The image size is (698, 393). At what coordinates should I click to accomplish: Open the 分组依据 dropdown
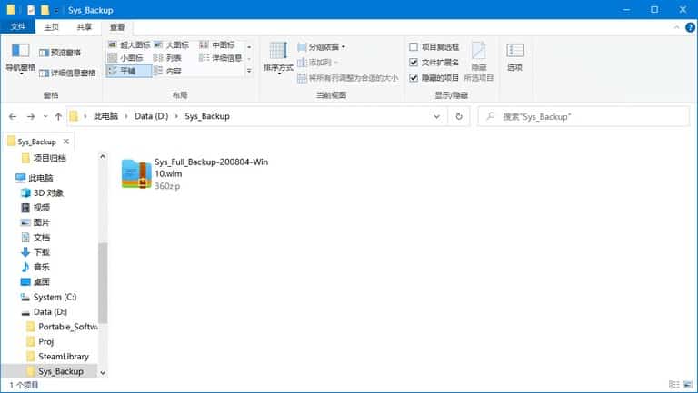click(322, 46)
